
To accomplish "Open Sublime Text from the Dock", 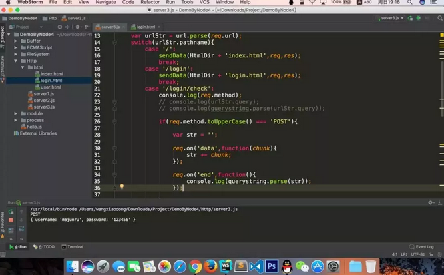I will click(x=241, y=266).
